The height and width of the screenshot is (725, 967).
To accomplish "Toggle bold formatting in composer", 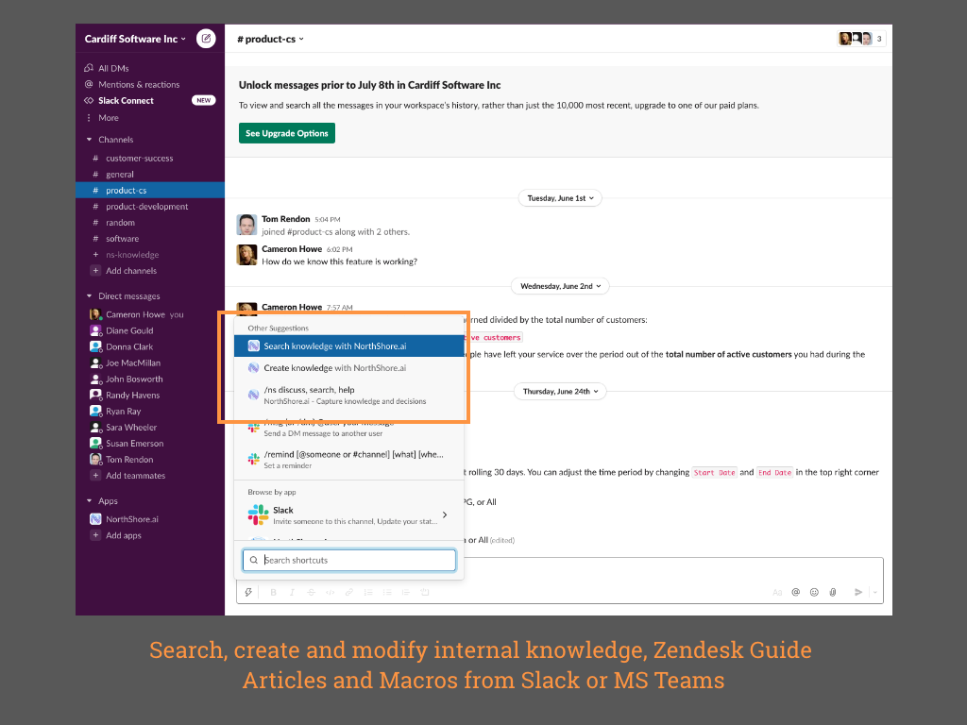I will [274, 592].
